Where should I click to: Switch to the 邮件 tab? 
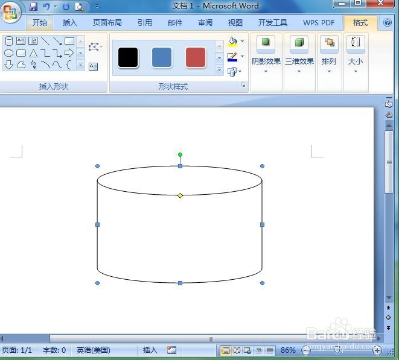(x=175, y=23)
